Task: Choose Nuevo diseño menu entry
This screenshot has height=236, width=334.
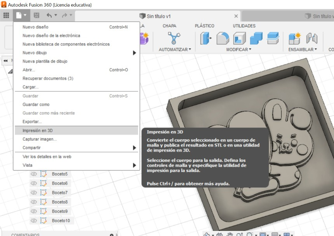Action: 77,27
